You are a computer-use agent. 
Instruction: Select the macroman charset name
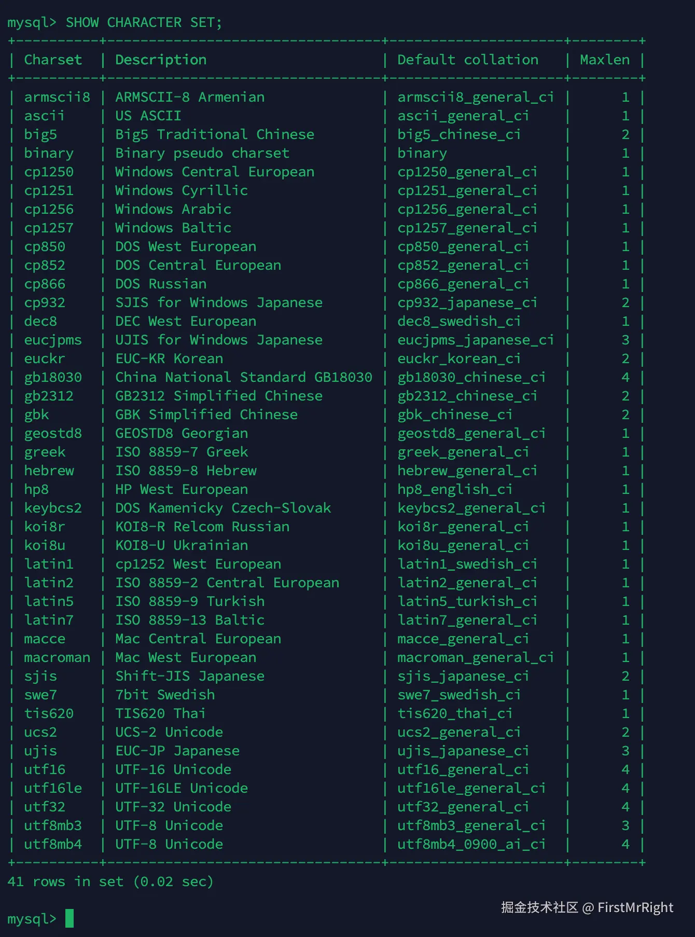(x=57, y=658)
